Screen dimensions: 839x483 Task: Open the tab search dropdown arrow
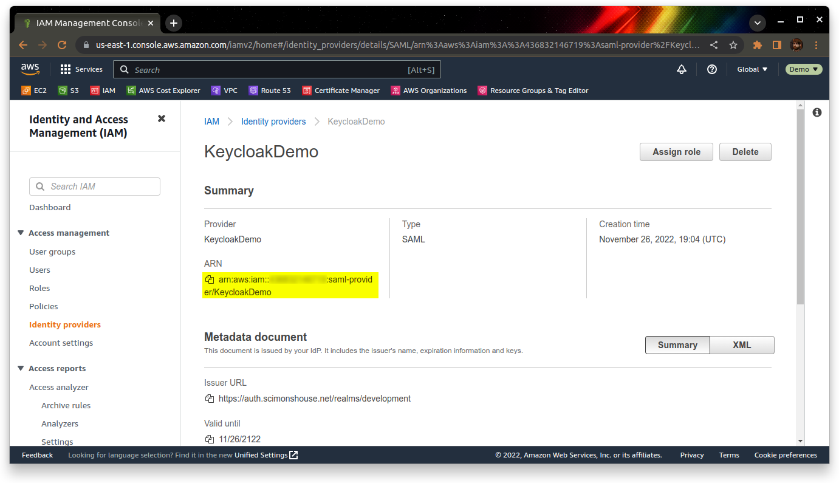757,23
